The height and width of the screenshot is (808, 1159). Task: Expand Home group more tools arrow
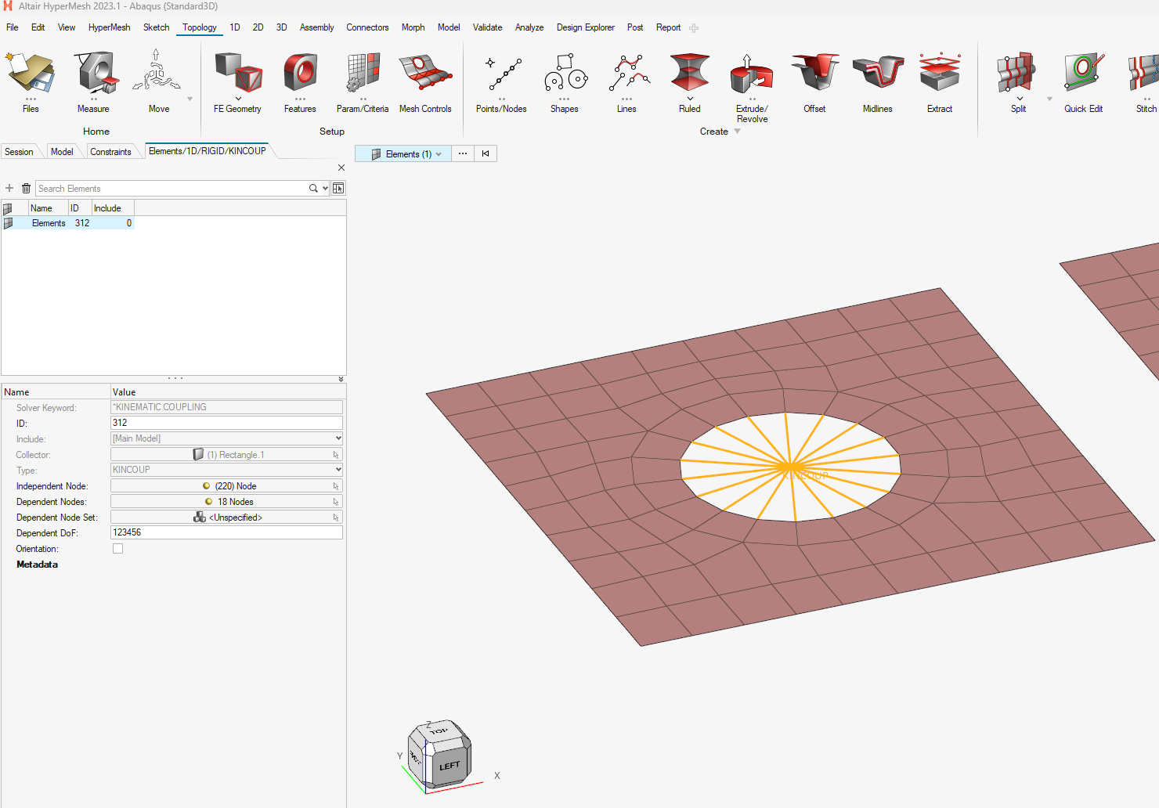190,99
